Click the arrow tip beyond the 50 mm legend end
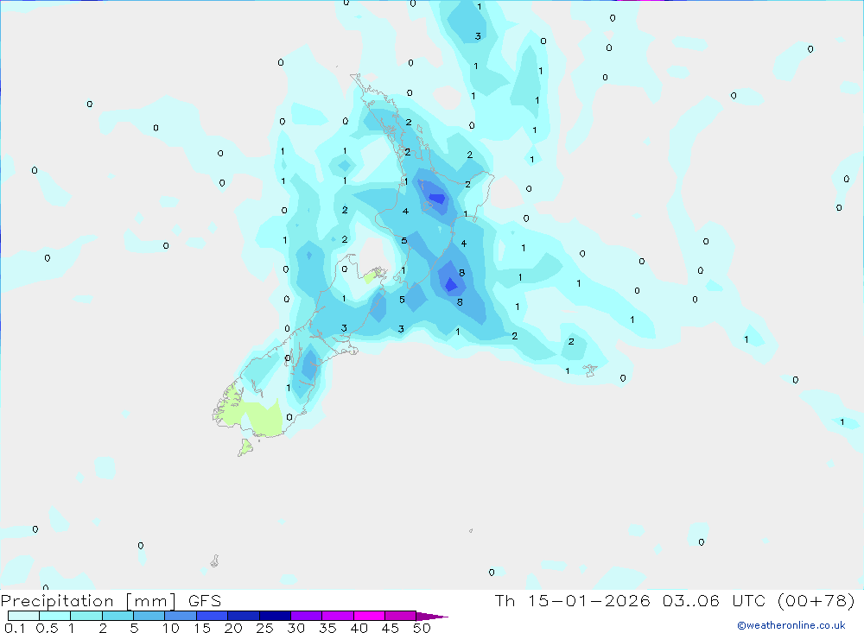The image size is (864, 633). [433, 616]
